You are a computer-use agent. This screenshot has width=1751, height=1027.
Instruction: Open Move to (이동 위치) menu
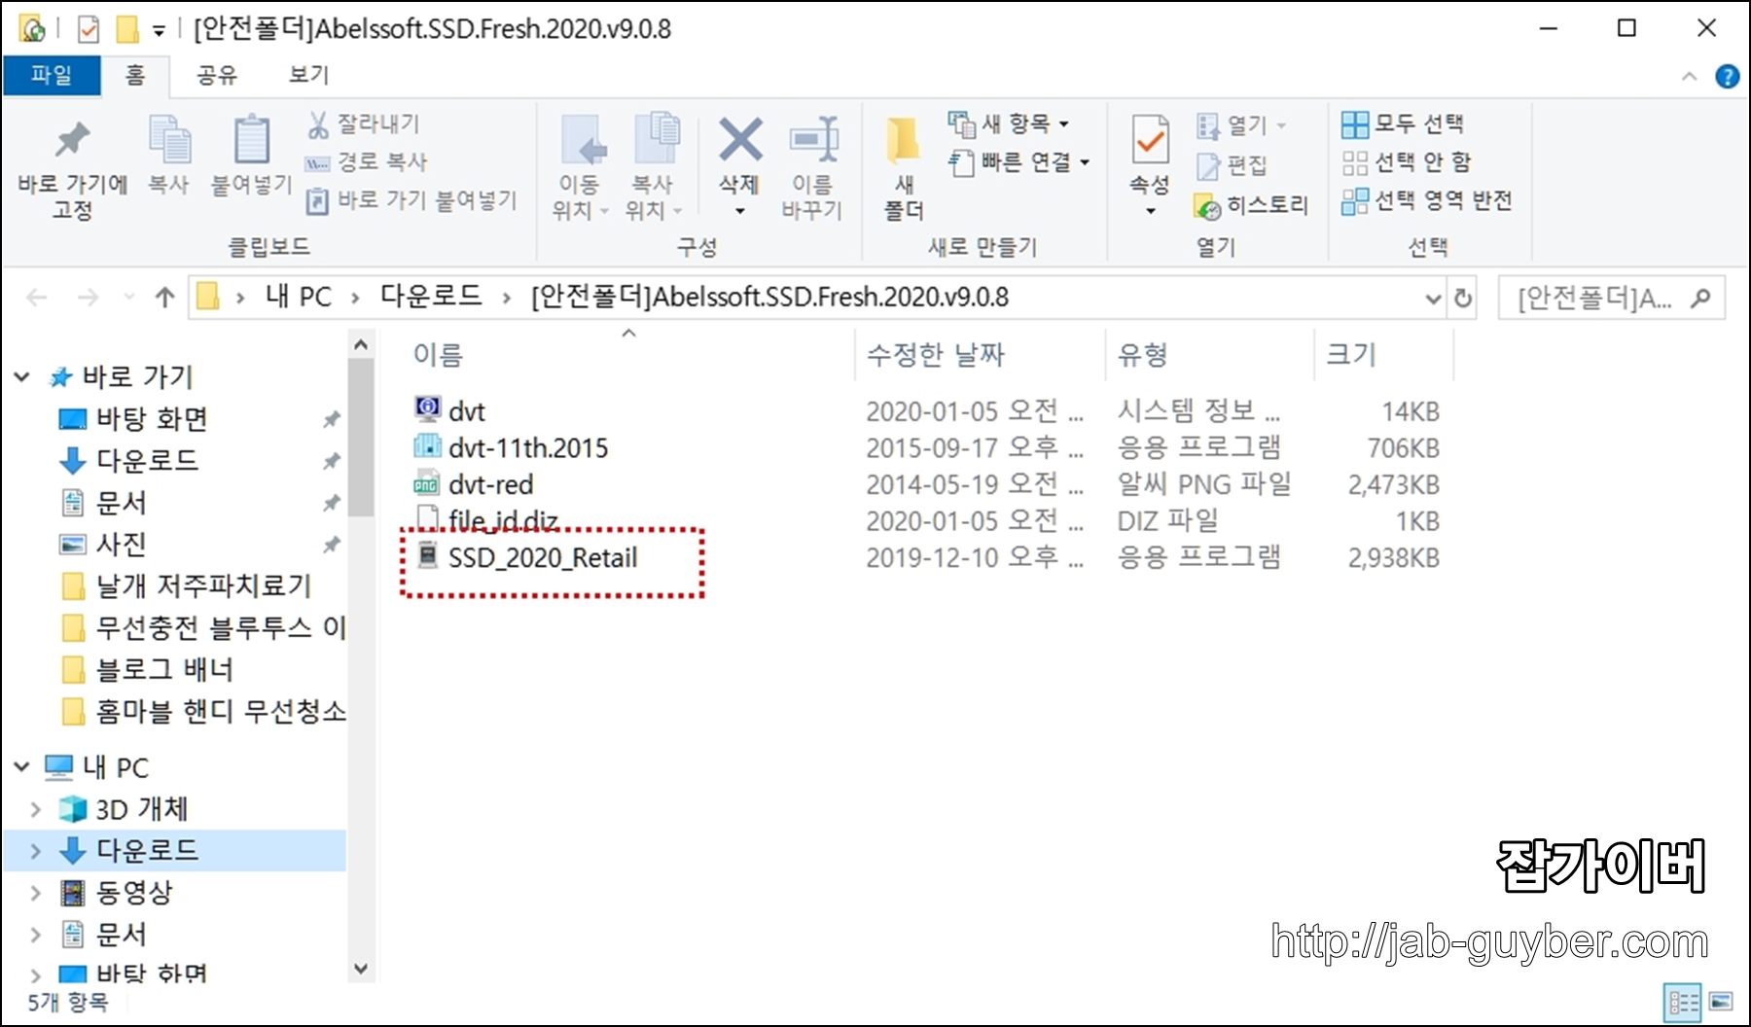pyautogui.click(x=580, y=167)
